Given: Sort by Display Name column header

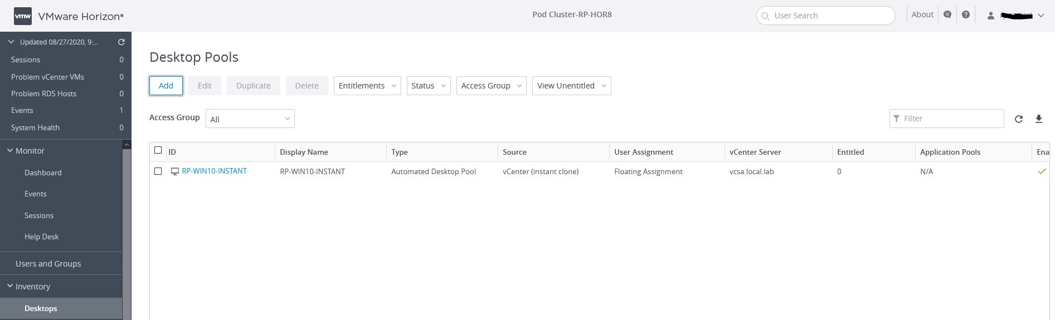Looking at the screenshot, I should (x=304, y=152).
